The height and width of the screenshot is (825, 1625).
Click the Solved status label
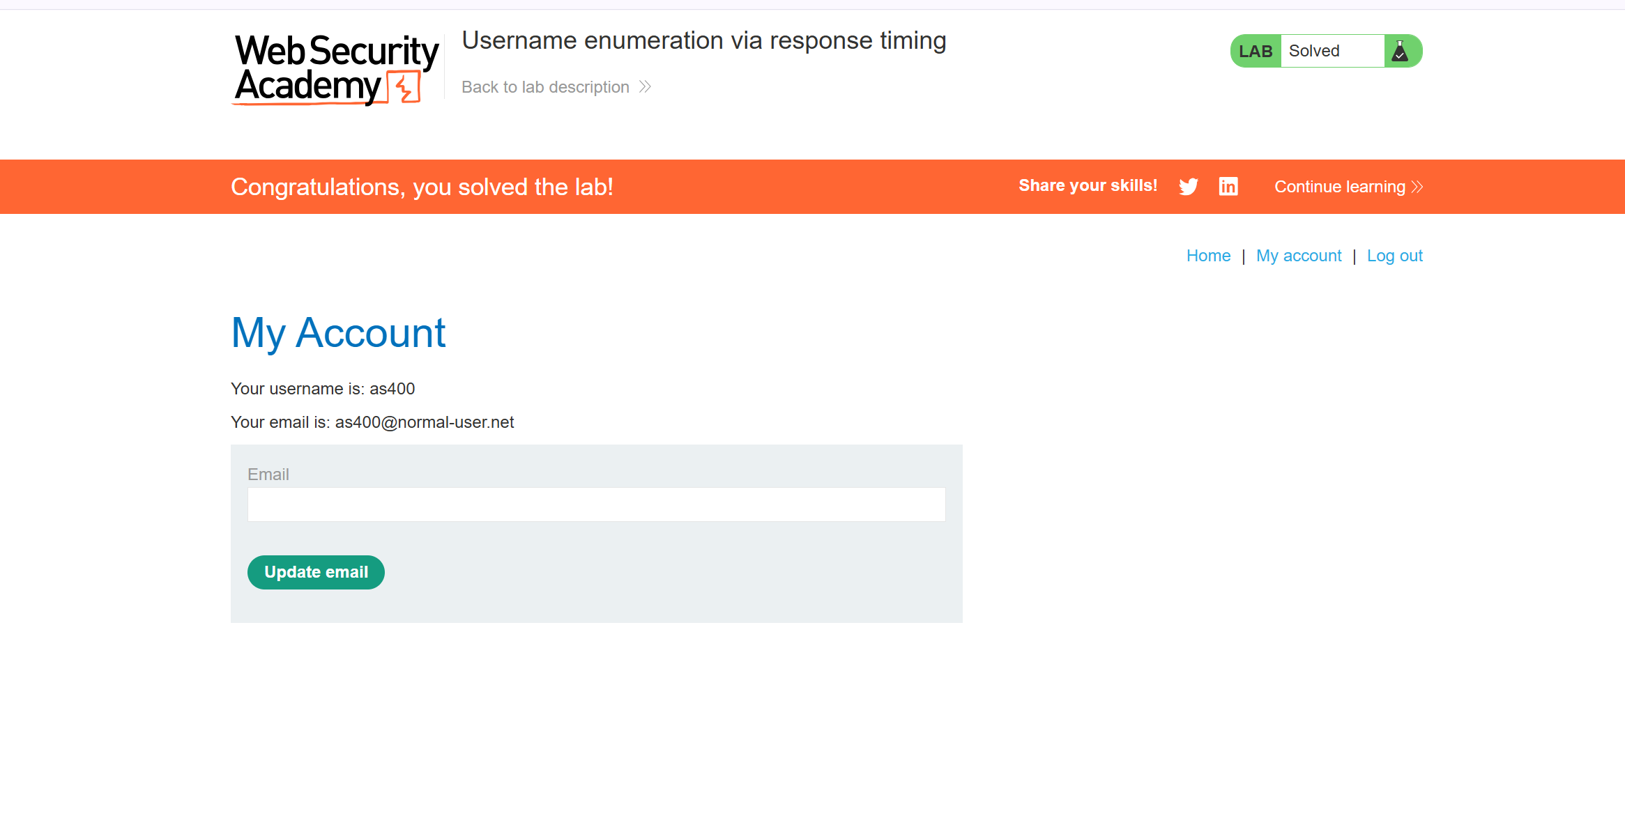pyautogui.click(x=1314, y=51)
